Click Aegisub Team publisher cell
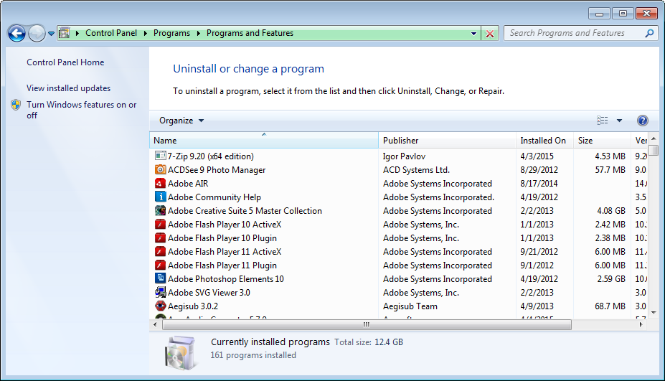The width and height of the screenshot is (665, 381). pyautogui.click(x=410, y=306)
